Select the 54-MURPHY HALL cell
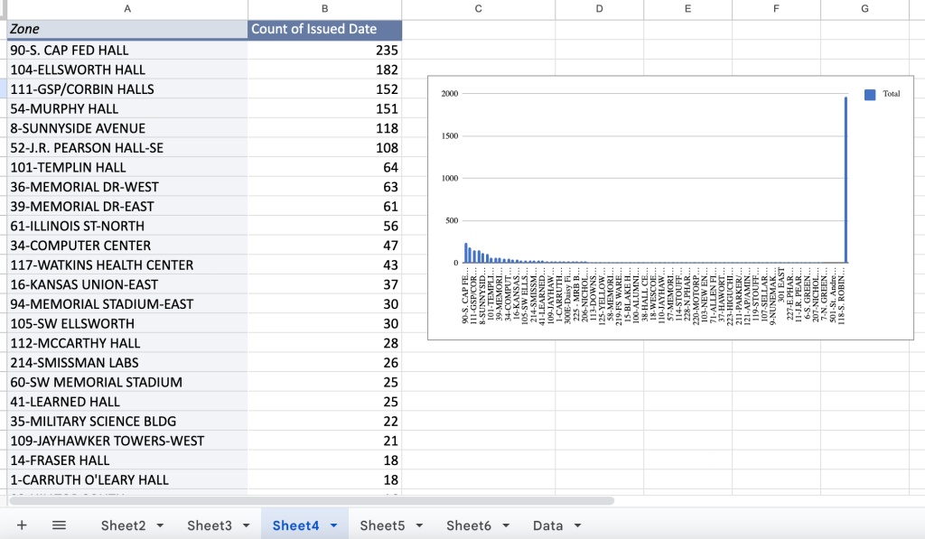Image resolution: width=925 pixels, height=539 pixels. coord(126,109)
